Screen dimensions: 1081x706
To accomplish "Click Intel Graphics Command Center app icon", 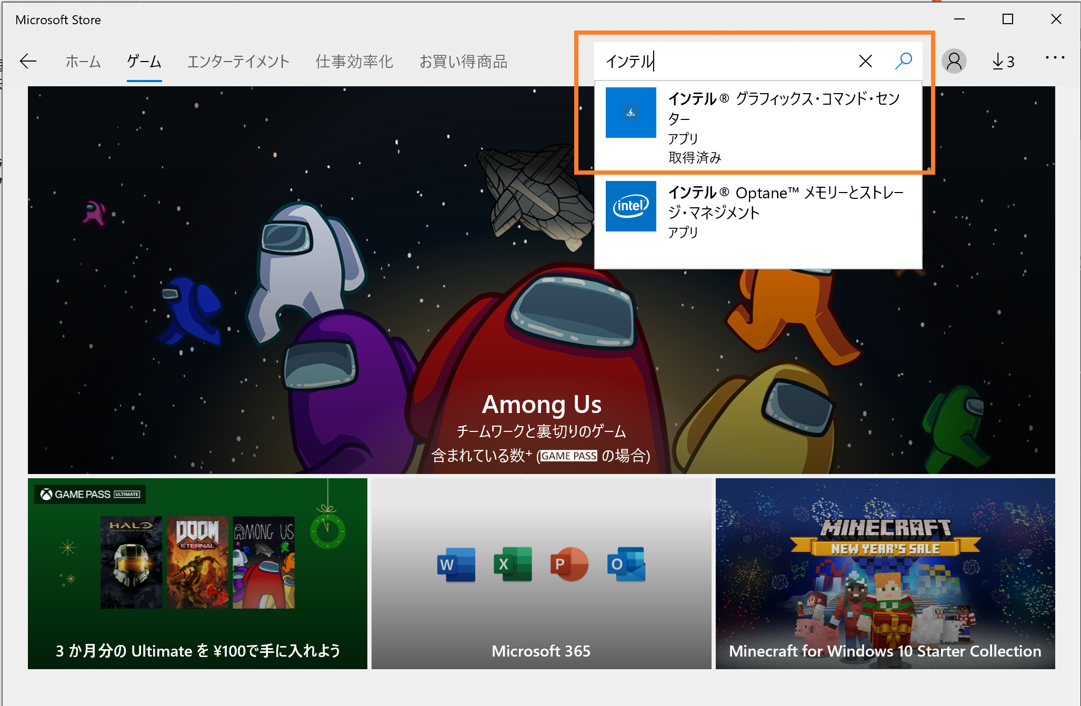I will coord(630,113).
